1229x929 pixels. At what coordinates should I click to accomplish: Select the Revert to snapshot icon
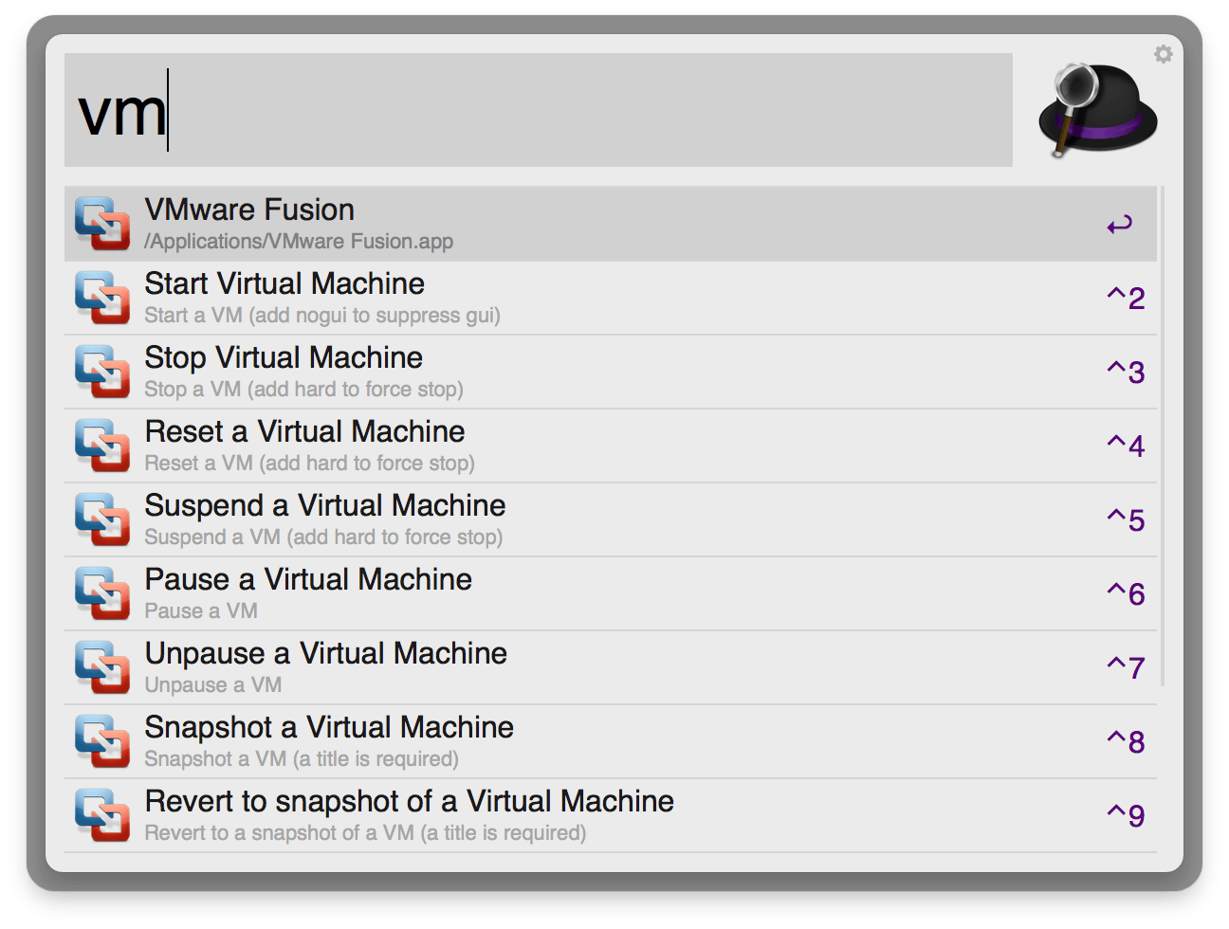coord(102,815)
